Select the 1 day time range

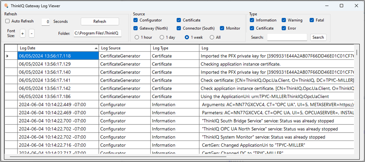(162, 37)
